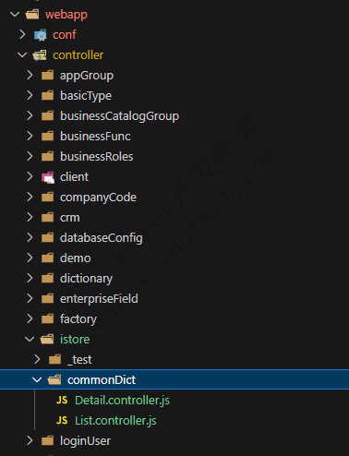Select the businessFunc folder label
This screenshot has height=456, width=349.
95,137
